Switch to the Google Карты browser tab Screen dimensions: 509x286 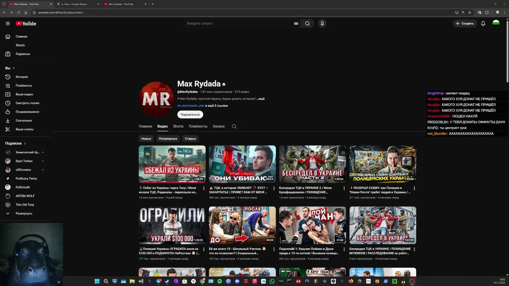(x=78, y=4)
